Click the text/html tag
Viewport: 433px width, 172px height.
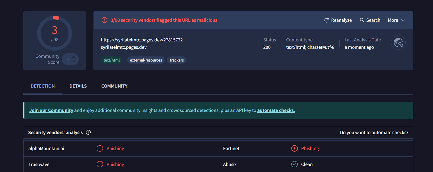[111, 60]
